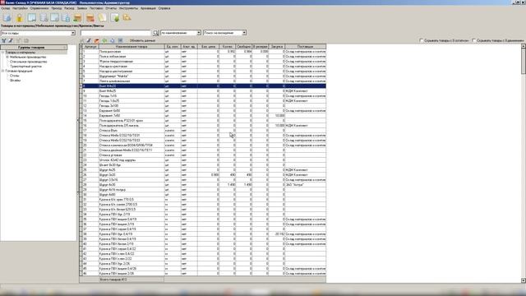Check 'Скрывать товары с 0 движением'
The height and width of the screenshot is (296, 526).
[x=474, y=40]
